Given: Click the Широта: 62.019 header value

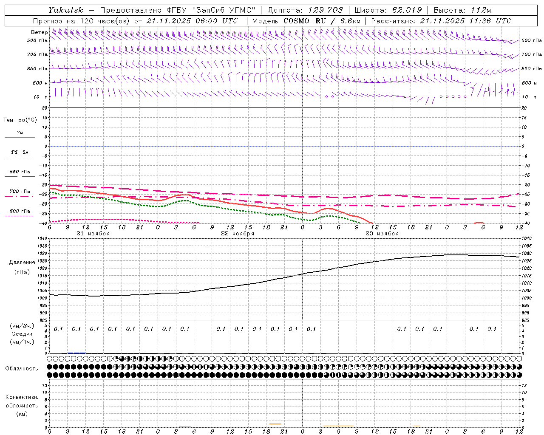Looking at the screenshot, I should [388, 10].
